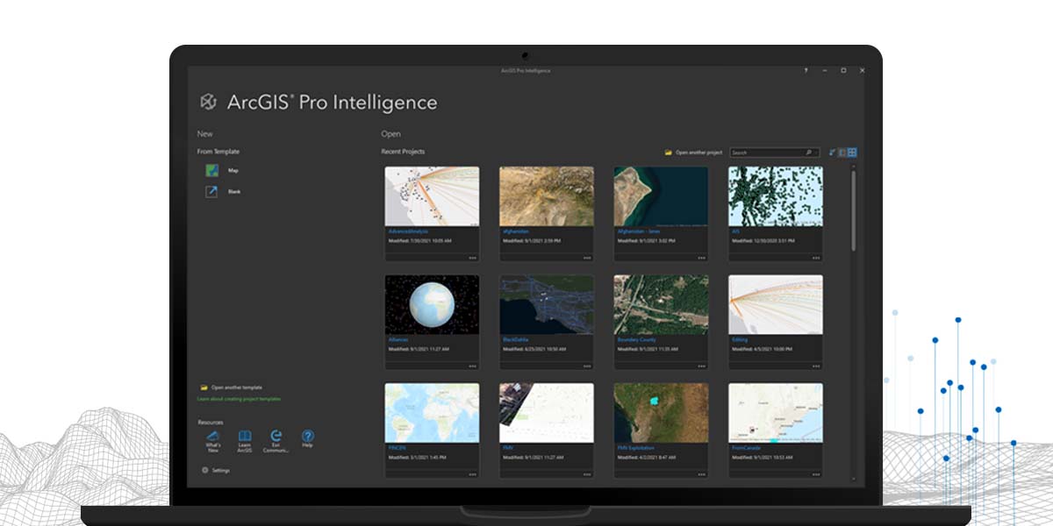The image size is (1053, 526).
Task: Select the AIS project thumbnail
Action: point(776,196)
